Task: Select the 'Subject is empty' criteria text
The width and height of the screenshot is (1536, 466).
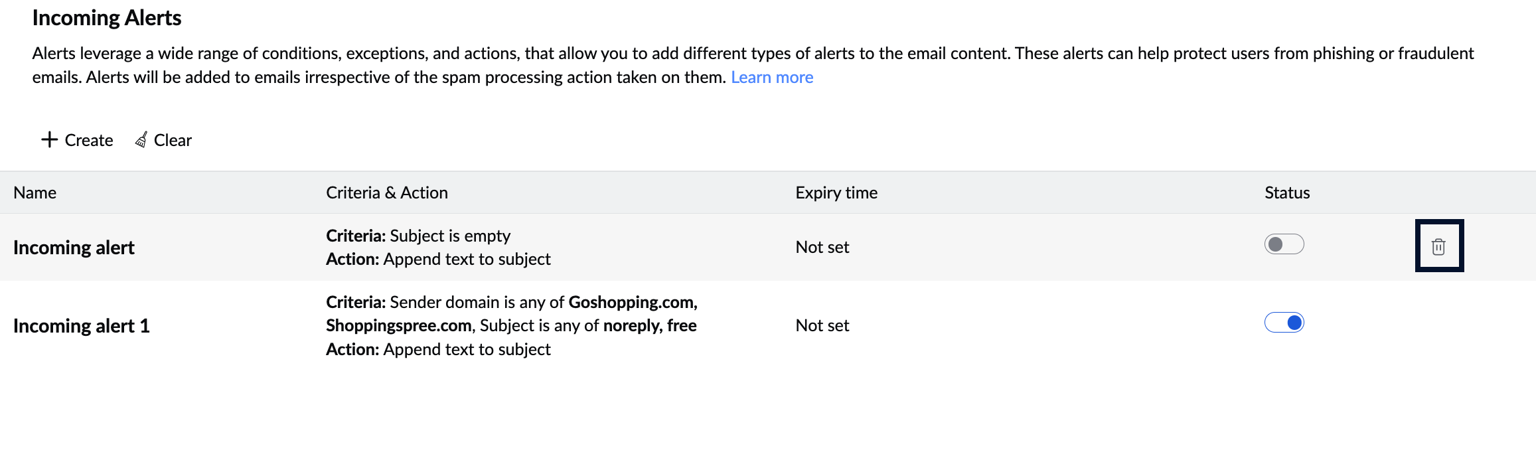Action: [449, 236]
